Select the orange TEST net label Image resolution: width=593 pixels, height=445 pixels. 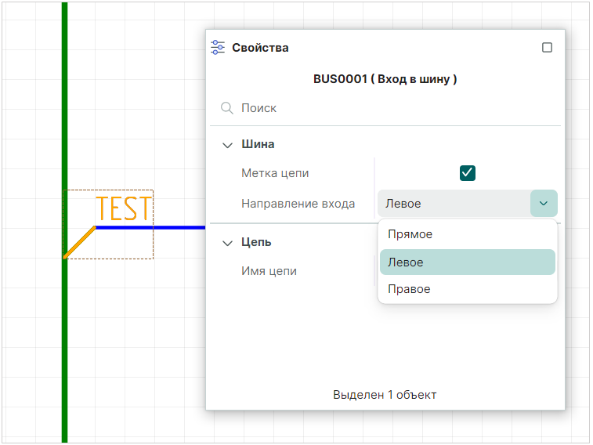124,208
